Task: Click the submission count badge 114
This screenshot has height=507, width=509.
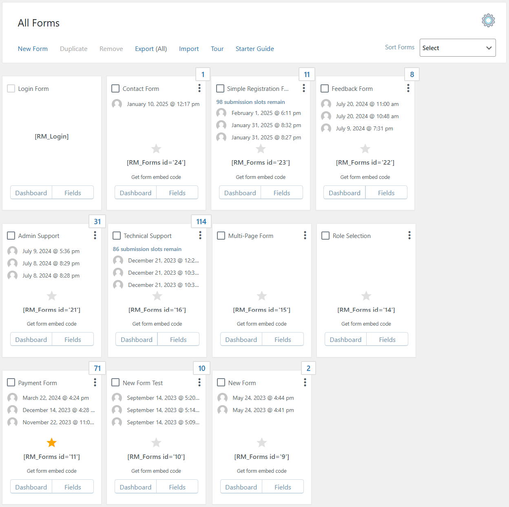Action: click(201, 222)
